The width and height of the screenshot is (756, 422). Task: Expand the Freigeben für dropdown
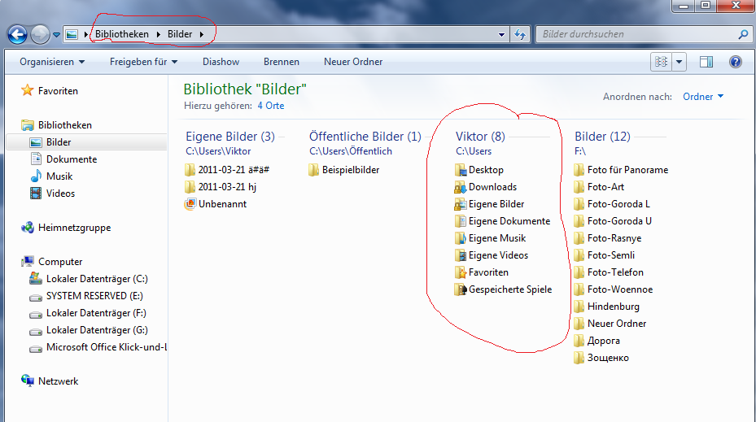click(x=143, y=62)
